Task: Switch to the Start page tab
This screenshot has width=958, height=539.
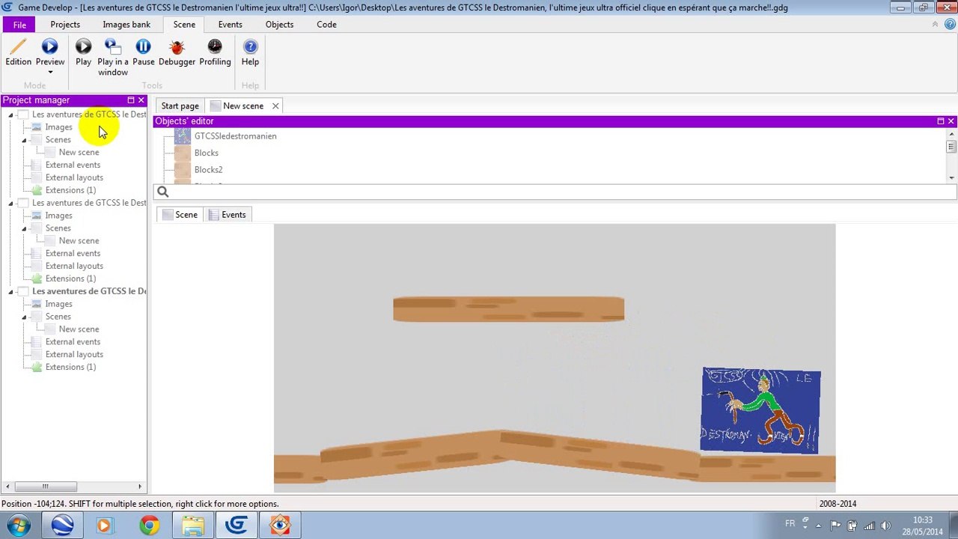Action: (x=180, y=106)
